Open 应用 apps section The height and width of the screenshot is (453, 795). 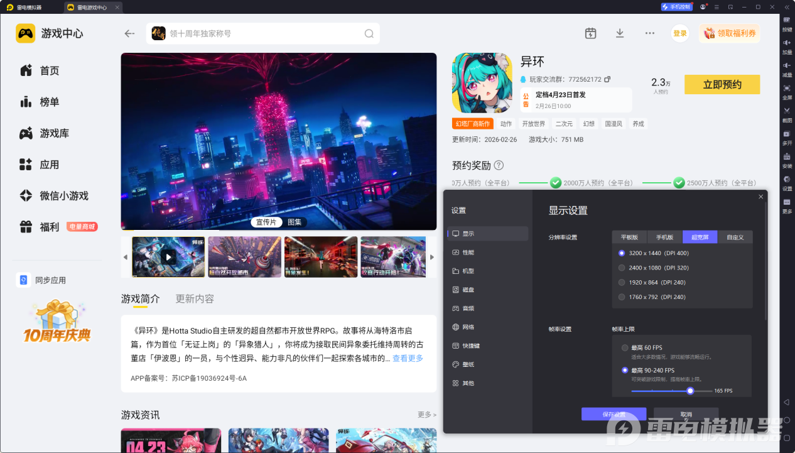(39, 165)
